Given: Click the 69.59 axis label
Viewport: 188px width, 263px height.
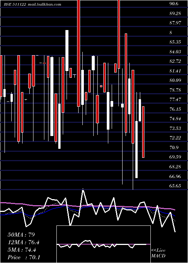Looking at the screenshot, I should coord(175,157).
